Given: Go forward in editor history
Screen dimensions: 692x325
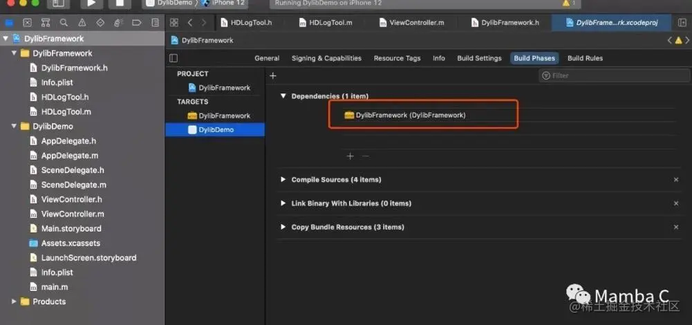Looking at the screenshot, I should pos(203,23).
